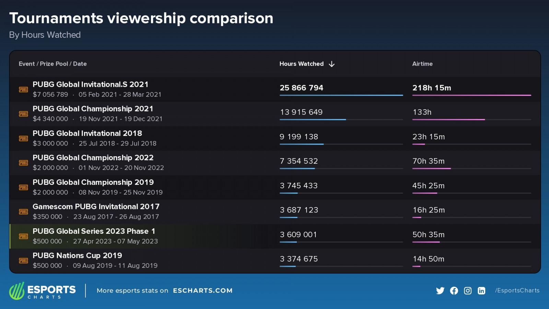Click the airtime value 218h 15m

432,88
